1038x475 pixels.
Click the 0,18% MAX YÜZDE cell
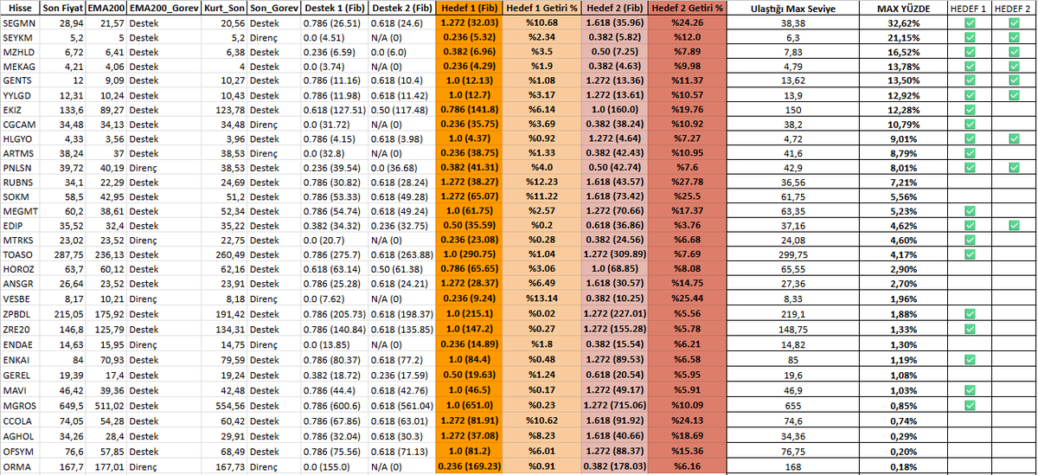903,467
